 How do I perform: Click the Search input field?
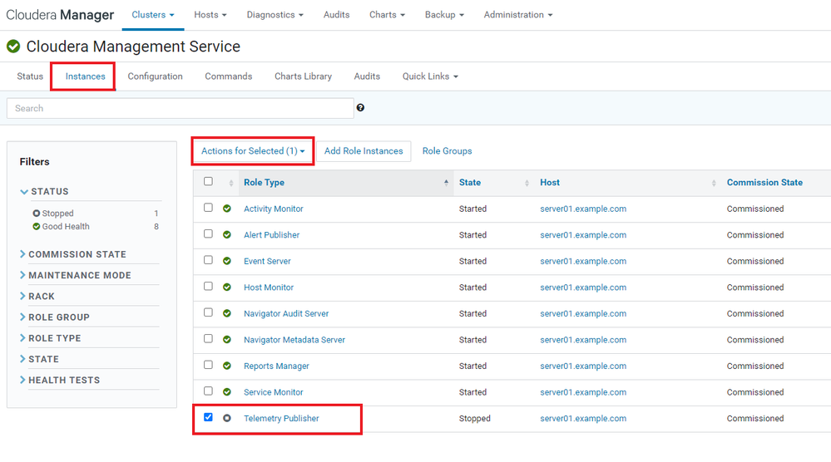[x=181, y=108]
